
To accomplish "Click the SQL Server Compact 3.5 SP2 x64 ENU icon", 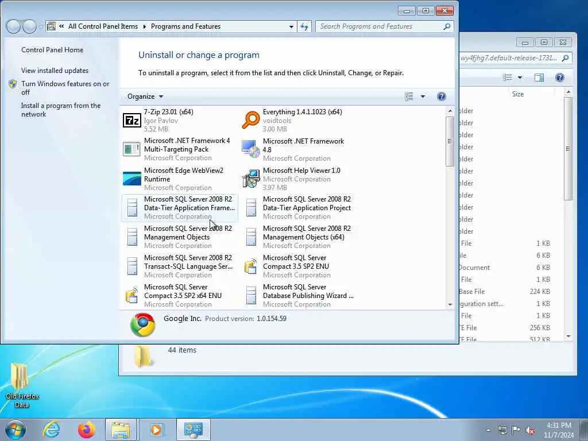I will pos(132,295).
